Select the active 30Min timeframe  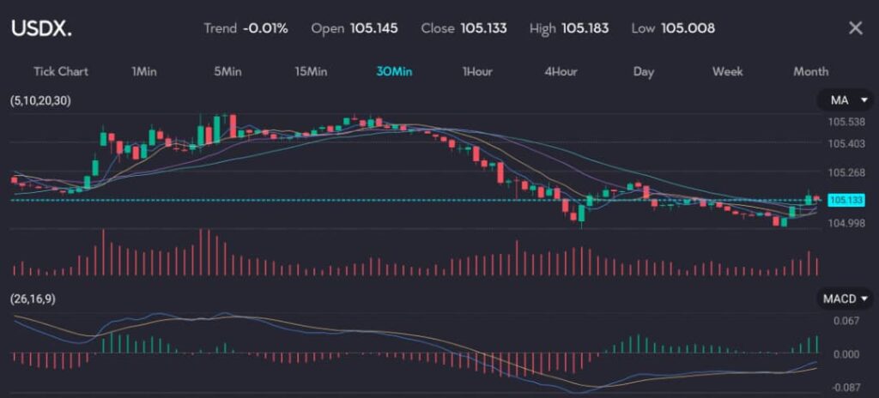pyautogui.click(x=393, y=71)
